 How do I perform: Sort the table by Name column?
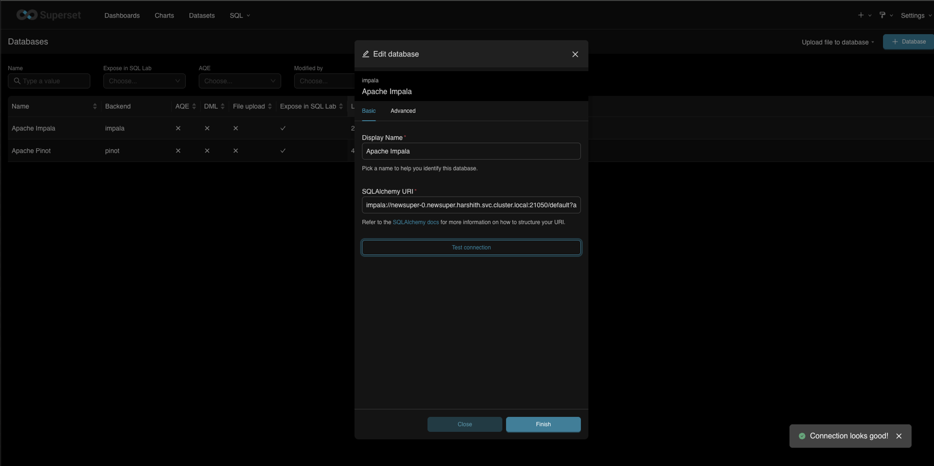click(95, 106)
